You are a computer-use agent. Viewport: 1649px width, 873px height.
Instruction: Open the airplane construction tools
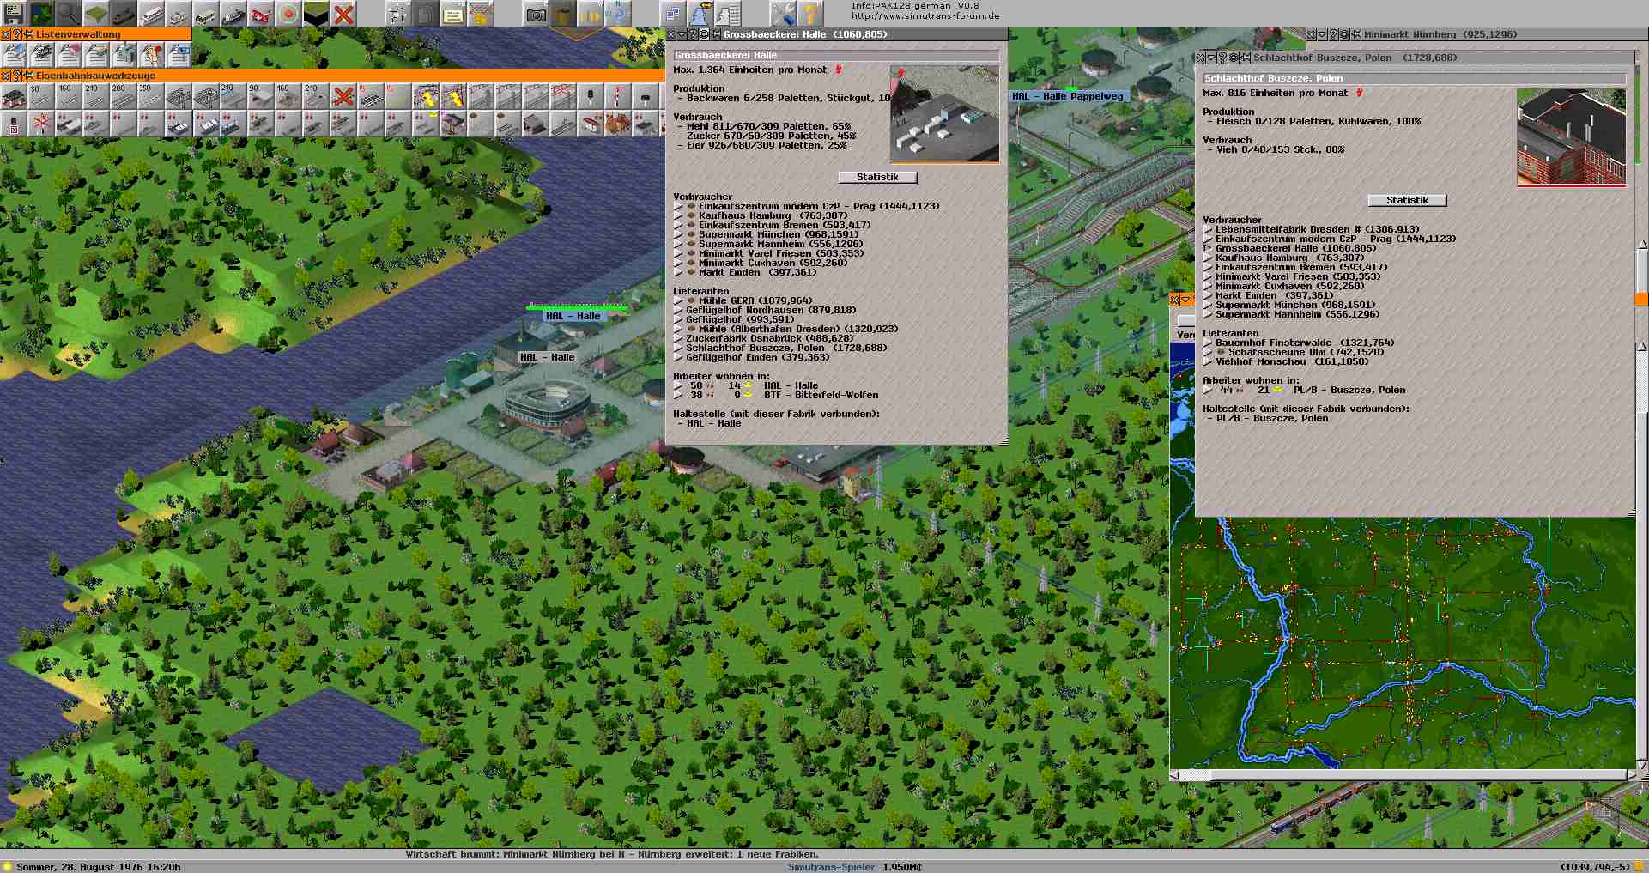pos(261,14)
